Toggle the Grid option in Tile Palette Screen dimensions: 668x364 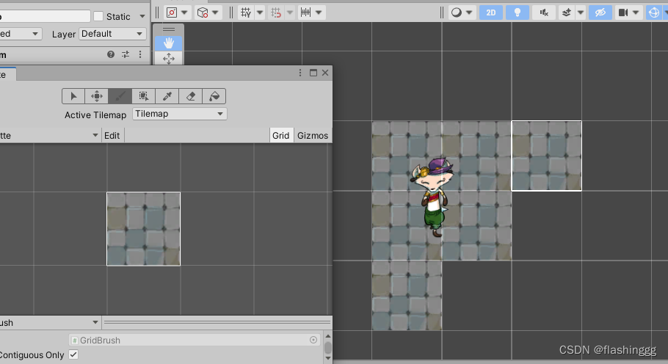(280, 135)
